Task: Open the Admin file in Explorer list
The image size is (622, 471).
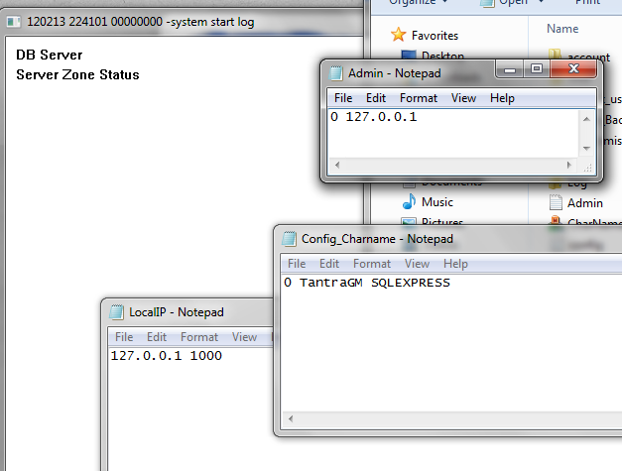Action: click(584, 202)
